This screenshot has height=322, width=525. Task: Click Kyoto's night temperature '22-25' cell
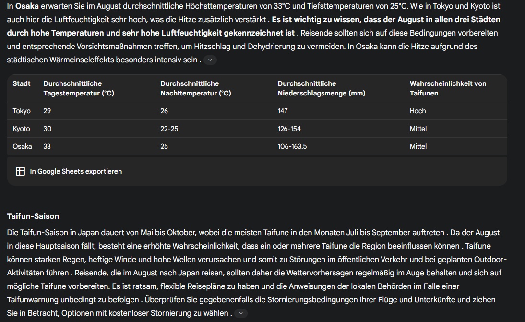[169, 129]
